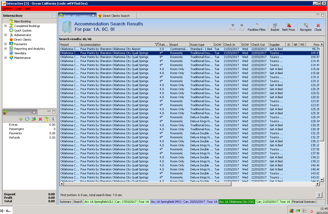Click the clock refresh icon in Booking contents

27,119
